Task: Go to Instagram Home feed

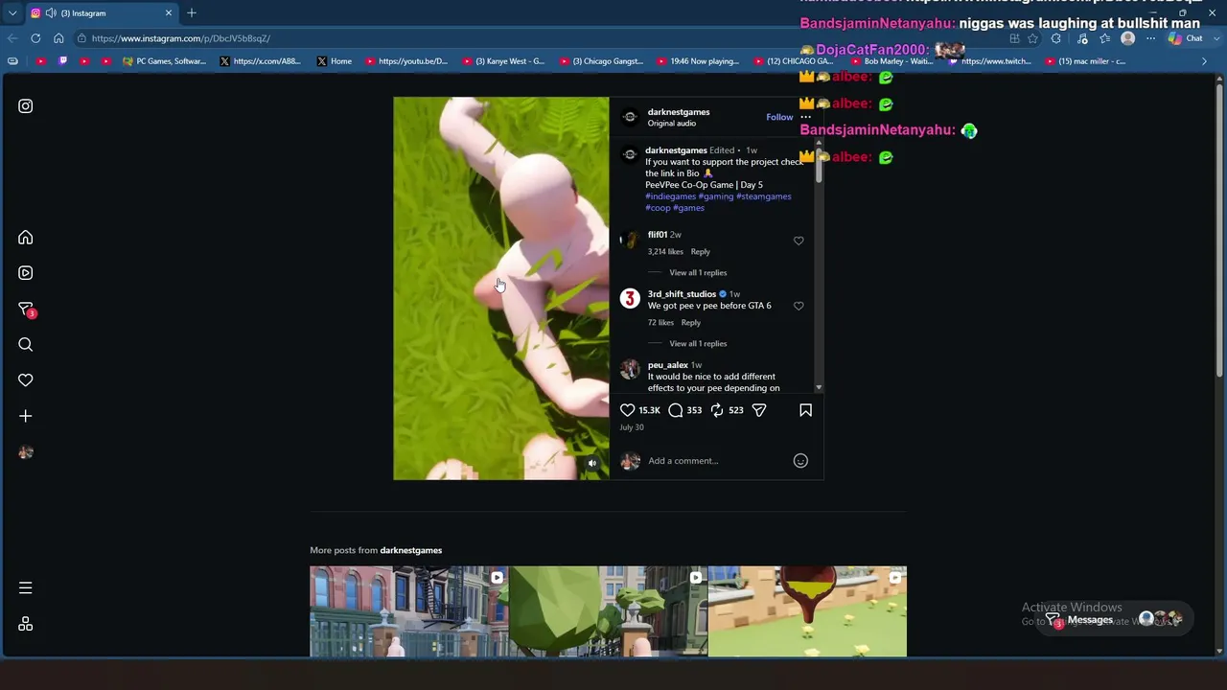Action: [26, 238]
